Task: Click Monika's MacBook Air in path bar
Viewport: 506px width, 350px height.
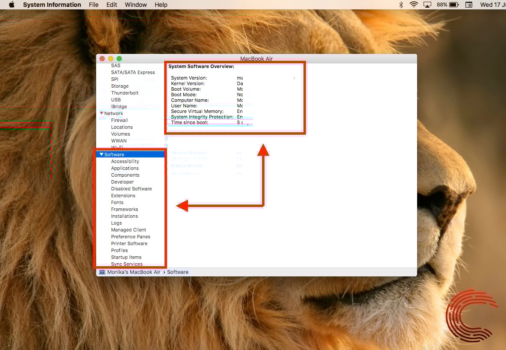Action: (134, 272)
